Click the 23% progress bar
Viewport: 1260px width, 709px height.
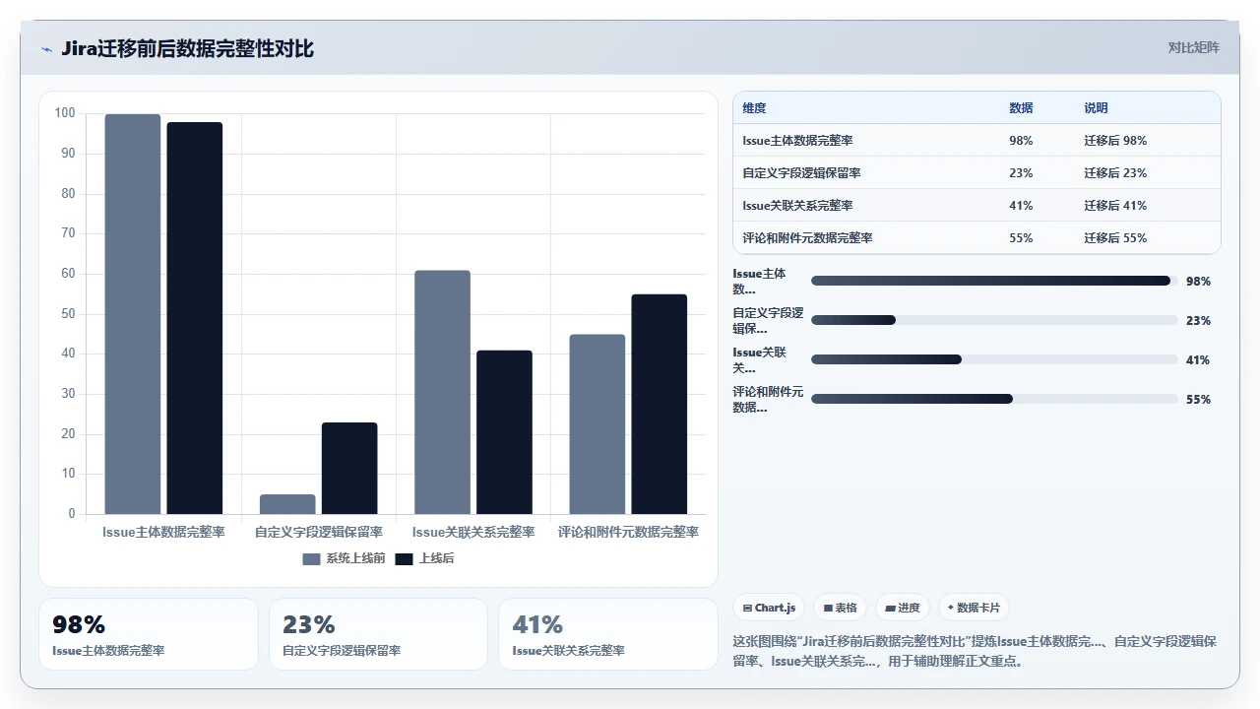point(994,320)
